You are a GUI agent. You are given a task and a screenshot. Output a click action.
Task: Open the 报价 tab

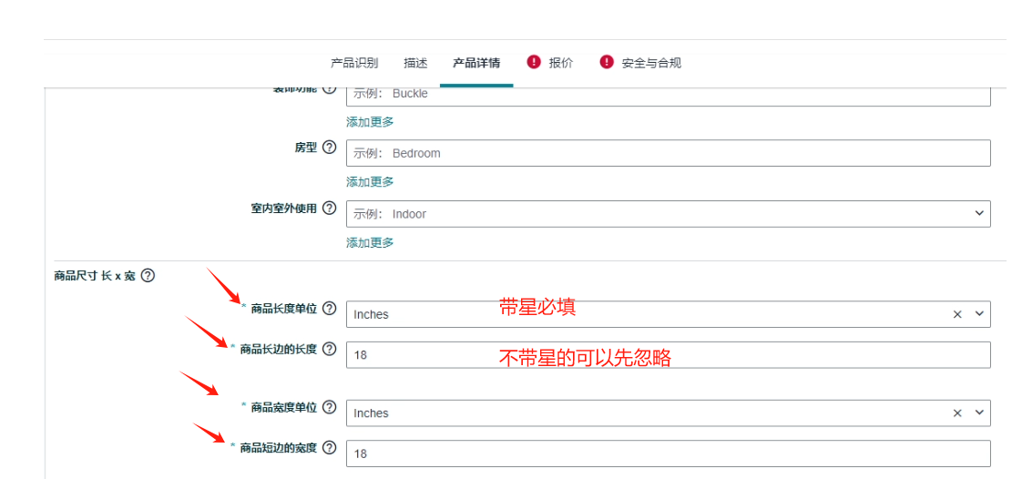click(x=561, y=63)
